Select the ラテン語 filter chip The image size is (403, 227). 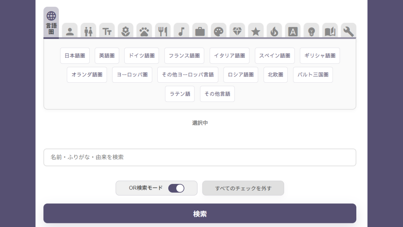[180, 94]
